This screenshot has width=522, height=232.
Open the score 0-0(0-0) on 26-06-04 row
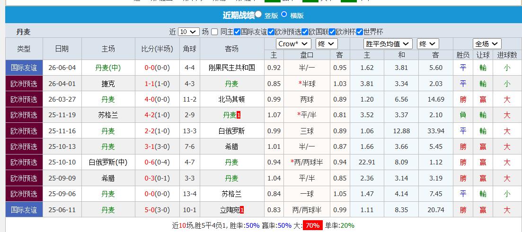pos(157,68)
